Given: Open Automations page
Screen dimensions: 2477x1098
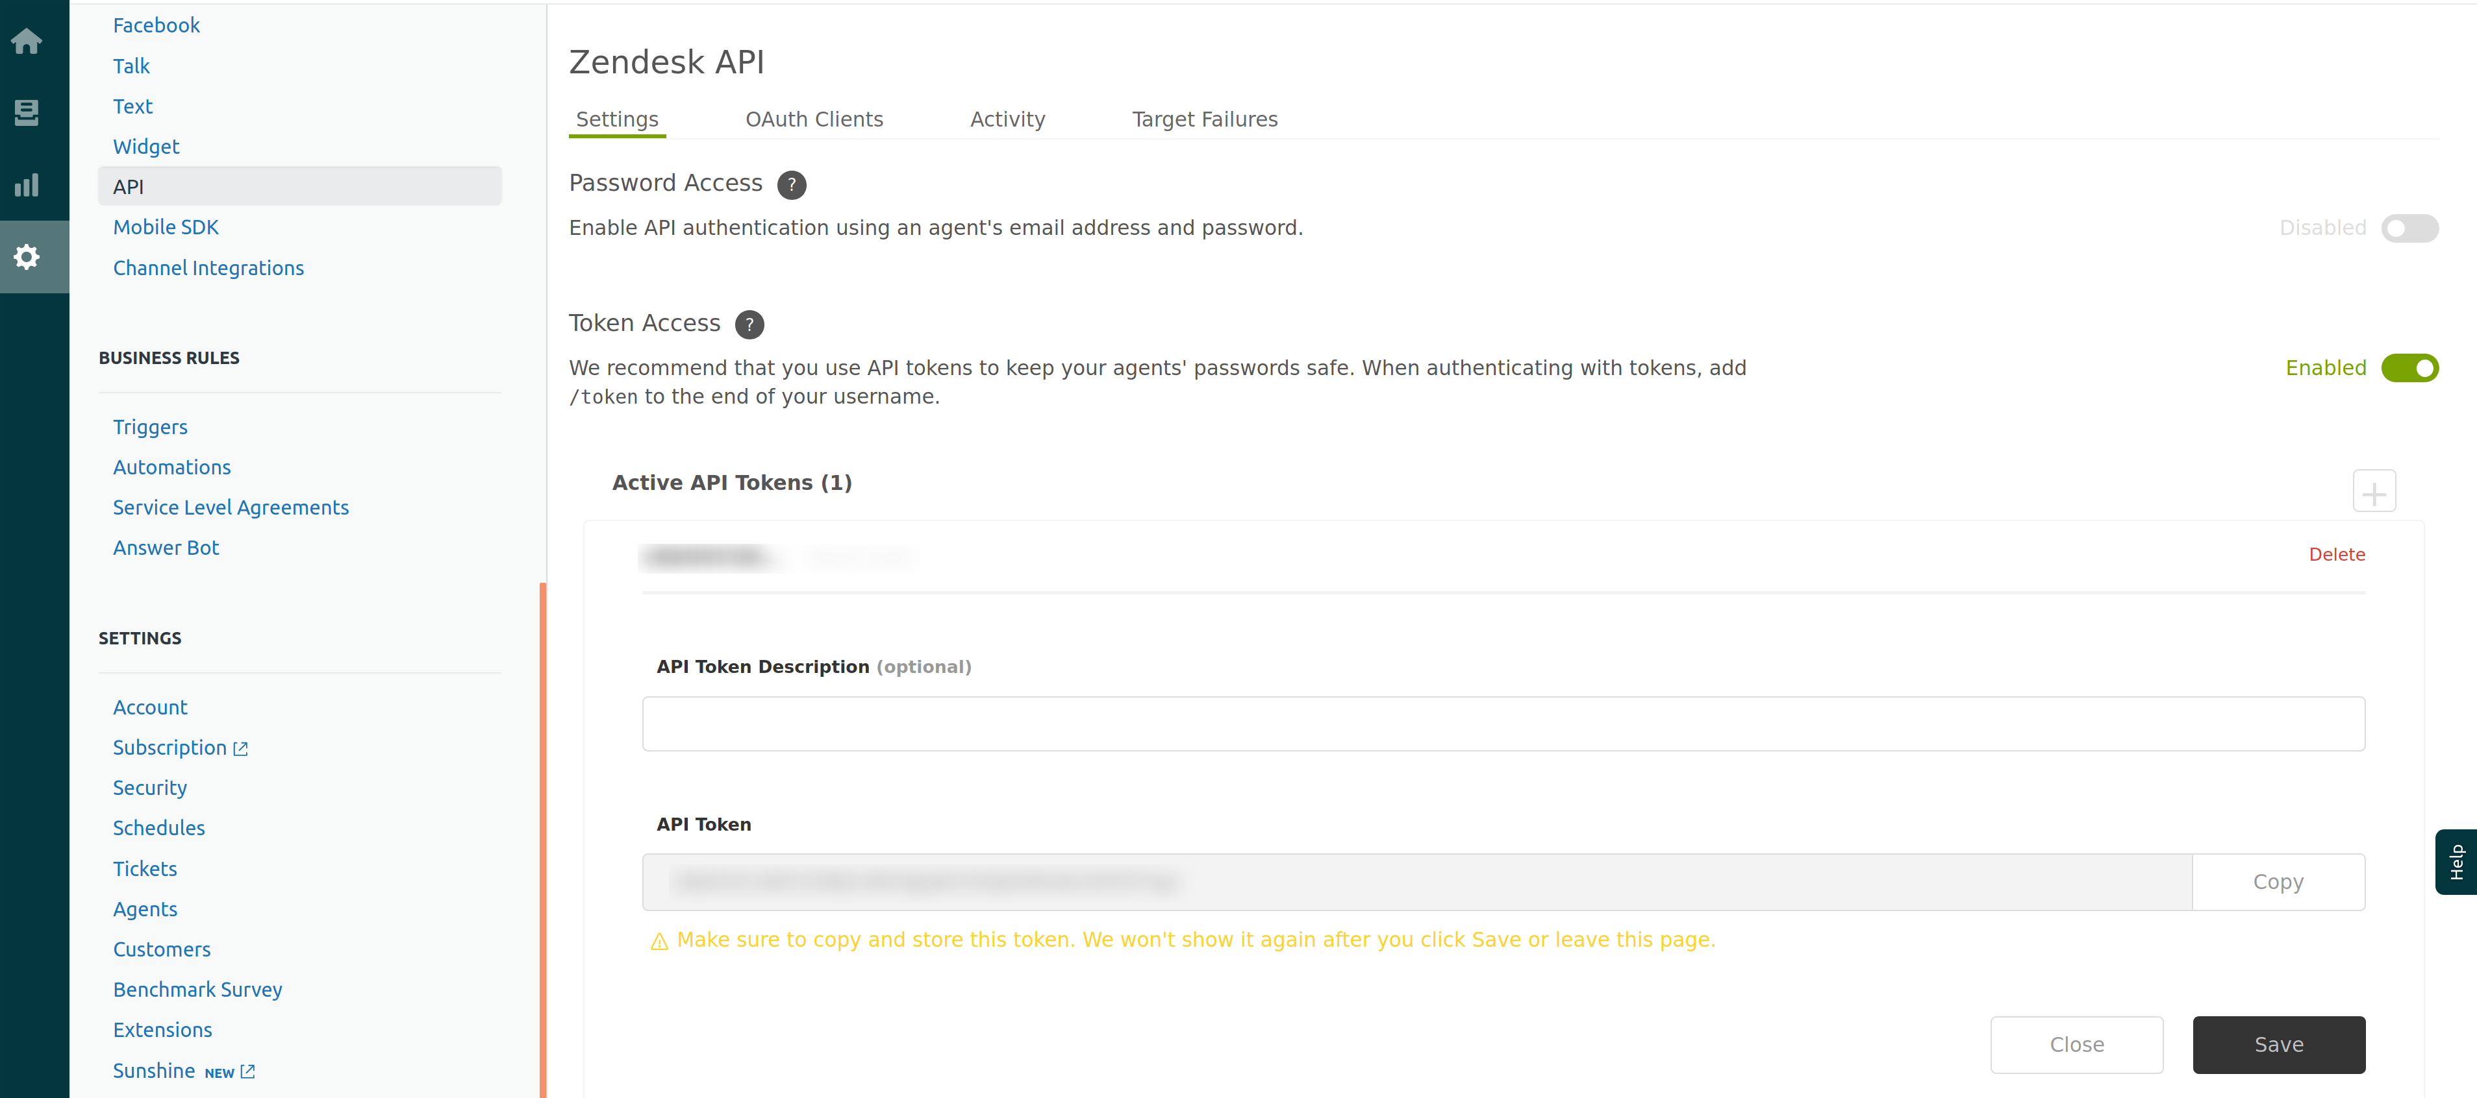Looking at the screenshot, I should [171, 468].
